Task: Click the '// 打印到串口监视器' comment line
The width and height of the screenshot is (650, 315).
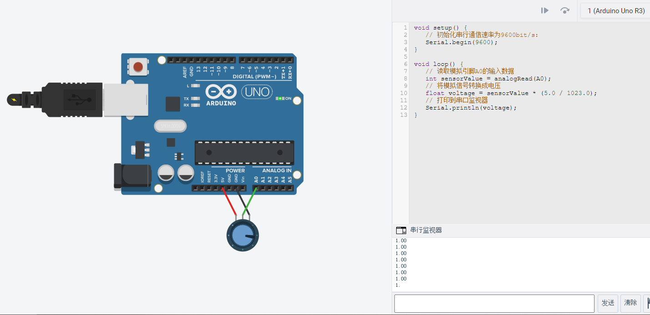Action: [x=457, y=100]
